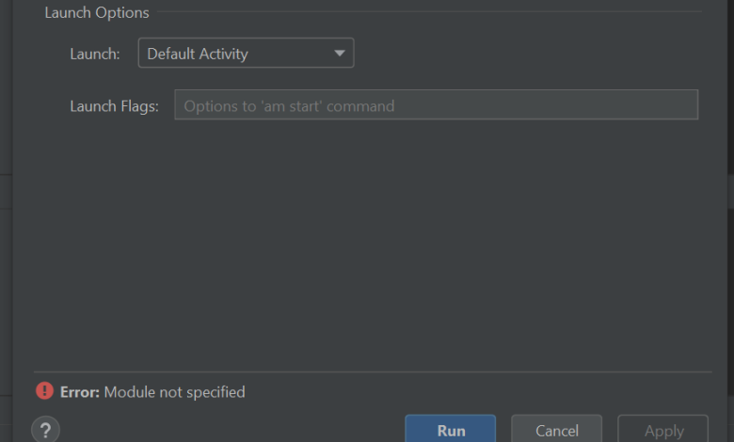Screen dimensions: 734x442
Task: Click the bold 'Error:' label text
Action: (80, 392)
